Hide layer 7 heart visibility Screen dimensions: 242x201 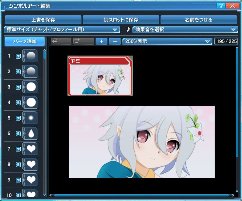pyautogui.click(x=18, y=149)
